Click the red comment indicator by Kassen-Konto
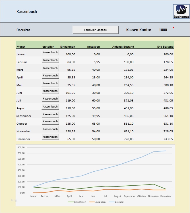 pyautogui.click(x=173, y=28)
